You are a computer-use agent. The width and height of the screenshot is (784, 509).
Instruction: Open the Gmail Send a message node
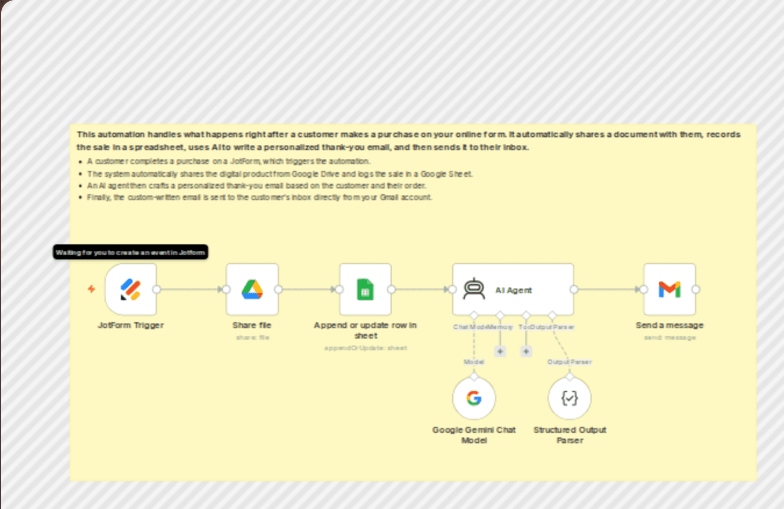(x=670, y=289)
